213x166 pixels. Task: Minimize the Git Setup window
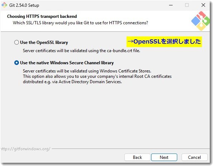pos(171,5)
